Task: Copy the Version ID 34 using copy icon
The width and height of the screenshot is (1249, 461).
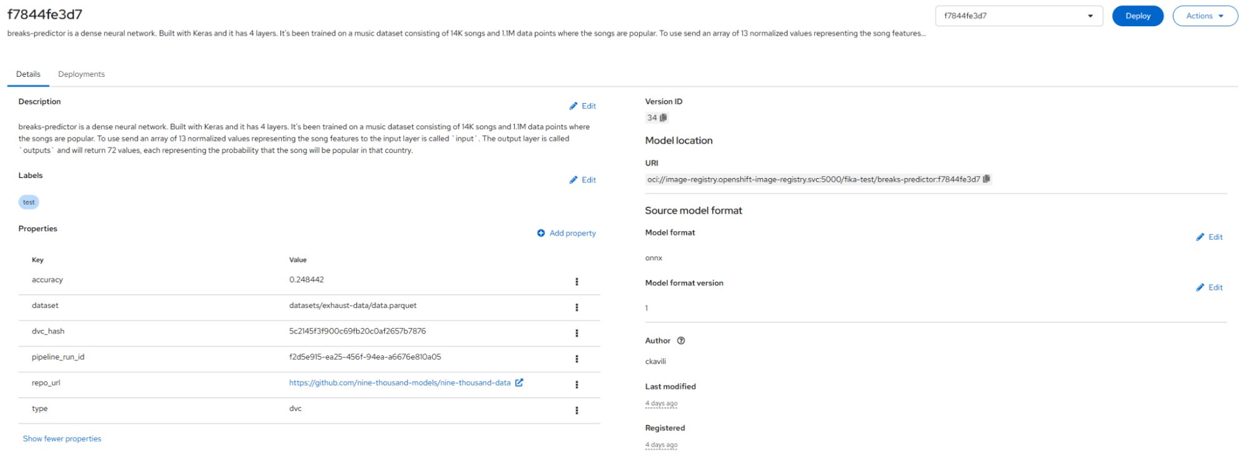Action: [x=664, y=117]
